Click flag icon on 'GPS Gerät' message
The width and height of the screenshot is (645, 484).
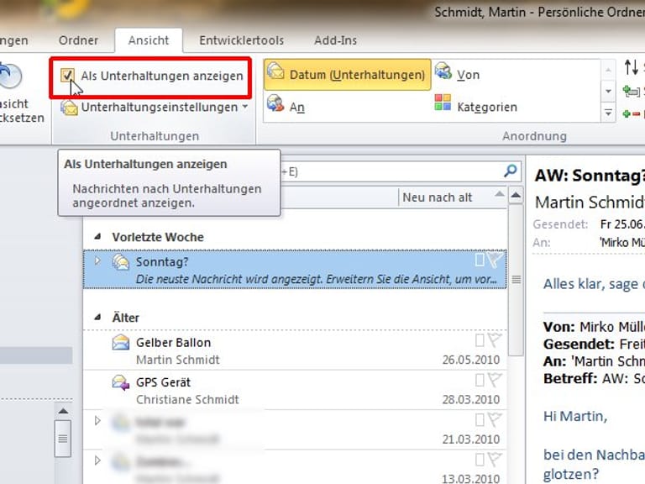tap(494, 381)
